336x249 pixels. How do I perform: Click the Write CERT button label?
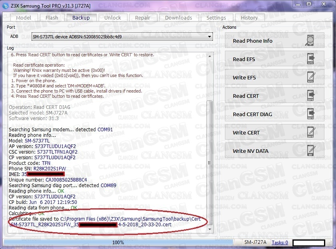[246, 133]
